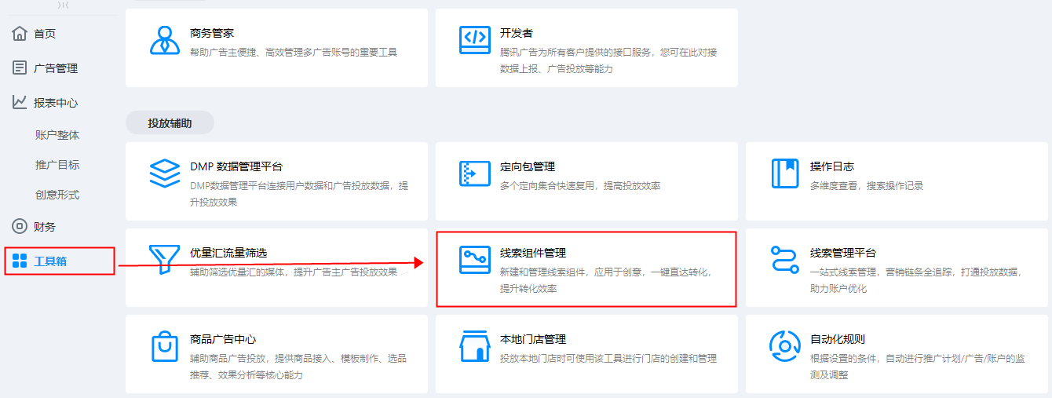Click the 本地门店管理 storefront icon

tap(474, 346)
